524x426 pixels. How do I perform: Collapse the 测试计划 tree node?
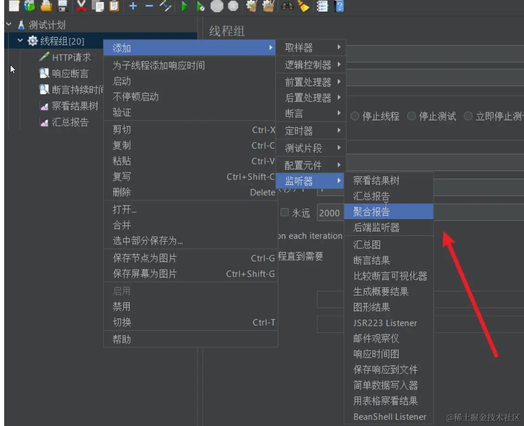(8, 23)
